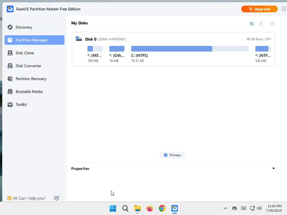
Task: Click the Disk Converter icon
Action: coord(10,66)
